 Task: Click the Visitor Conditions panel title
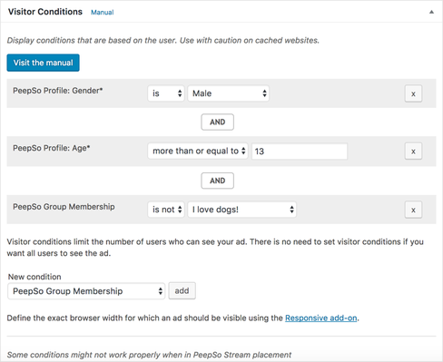pos(45,12)
